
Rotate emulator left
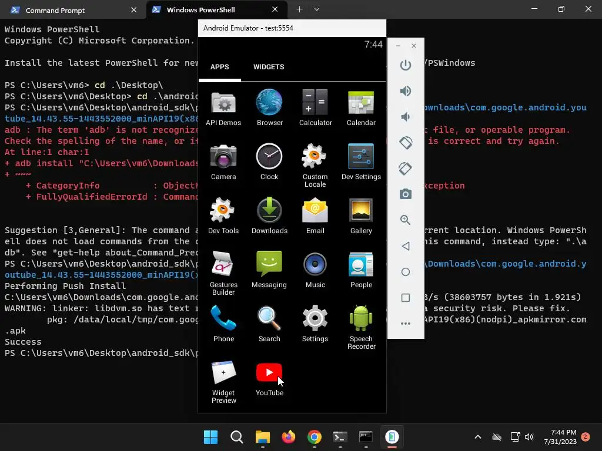point(406,143)
